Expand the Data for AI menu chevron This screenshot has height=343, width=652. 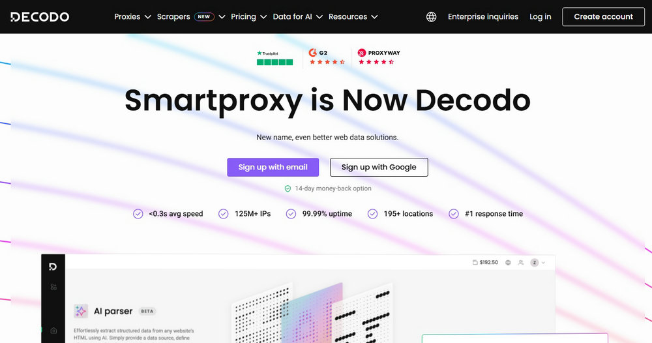[x=319, y=17]
